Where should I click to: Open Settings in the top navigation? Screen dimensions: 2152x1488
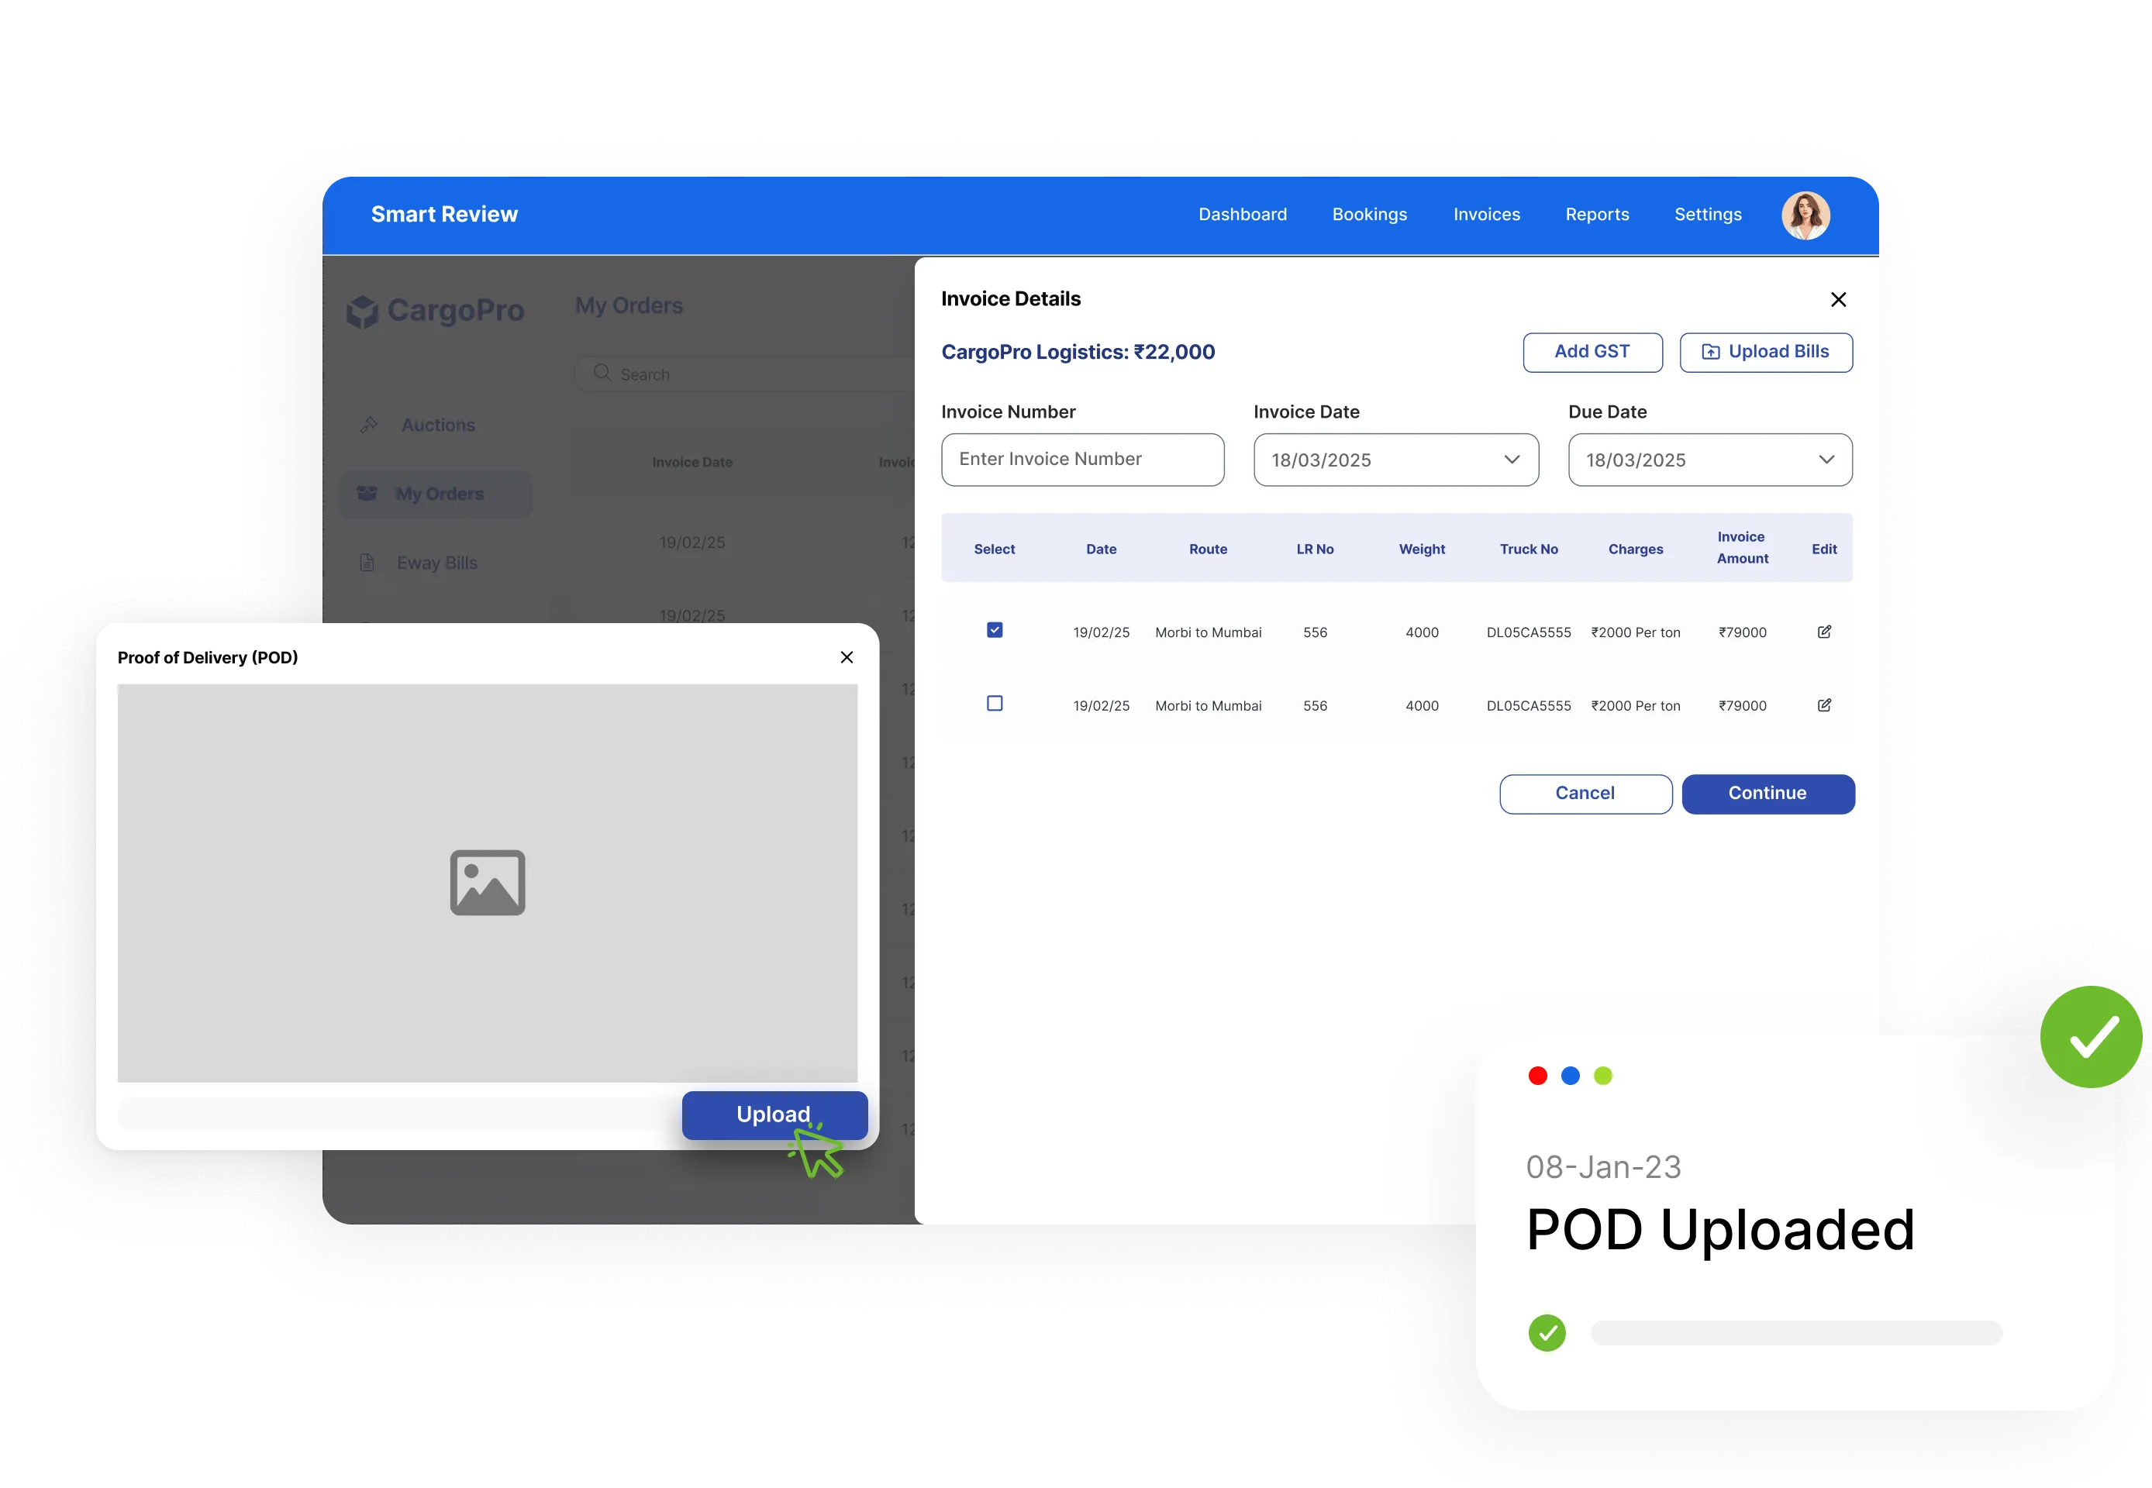pos(1708,215)
